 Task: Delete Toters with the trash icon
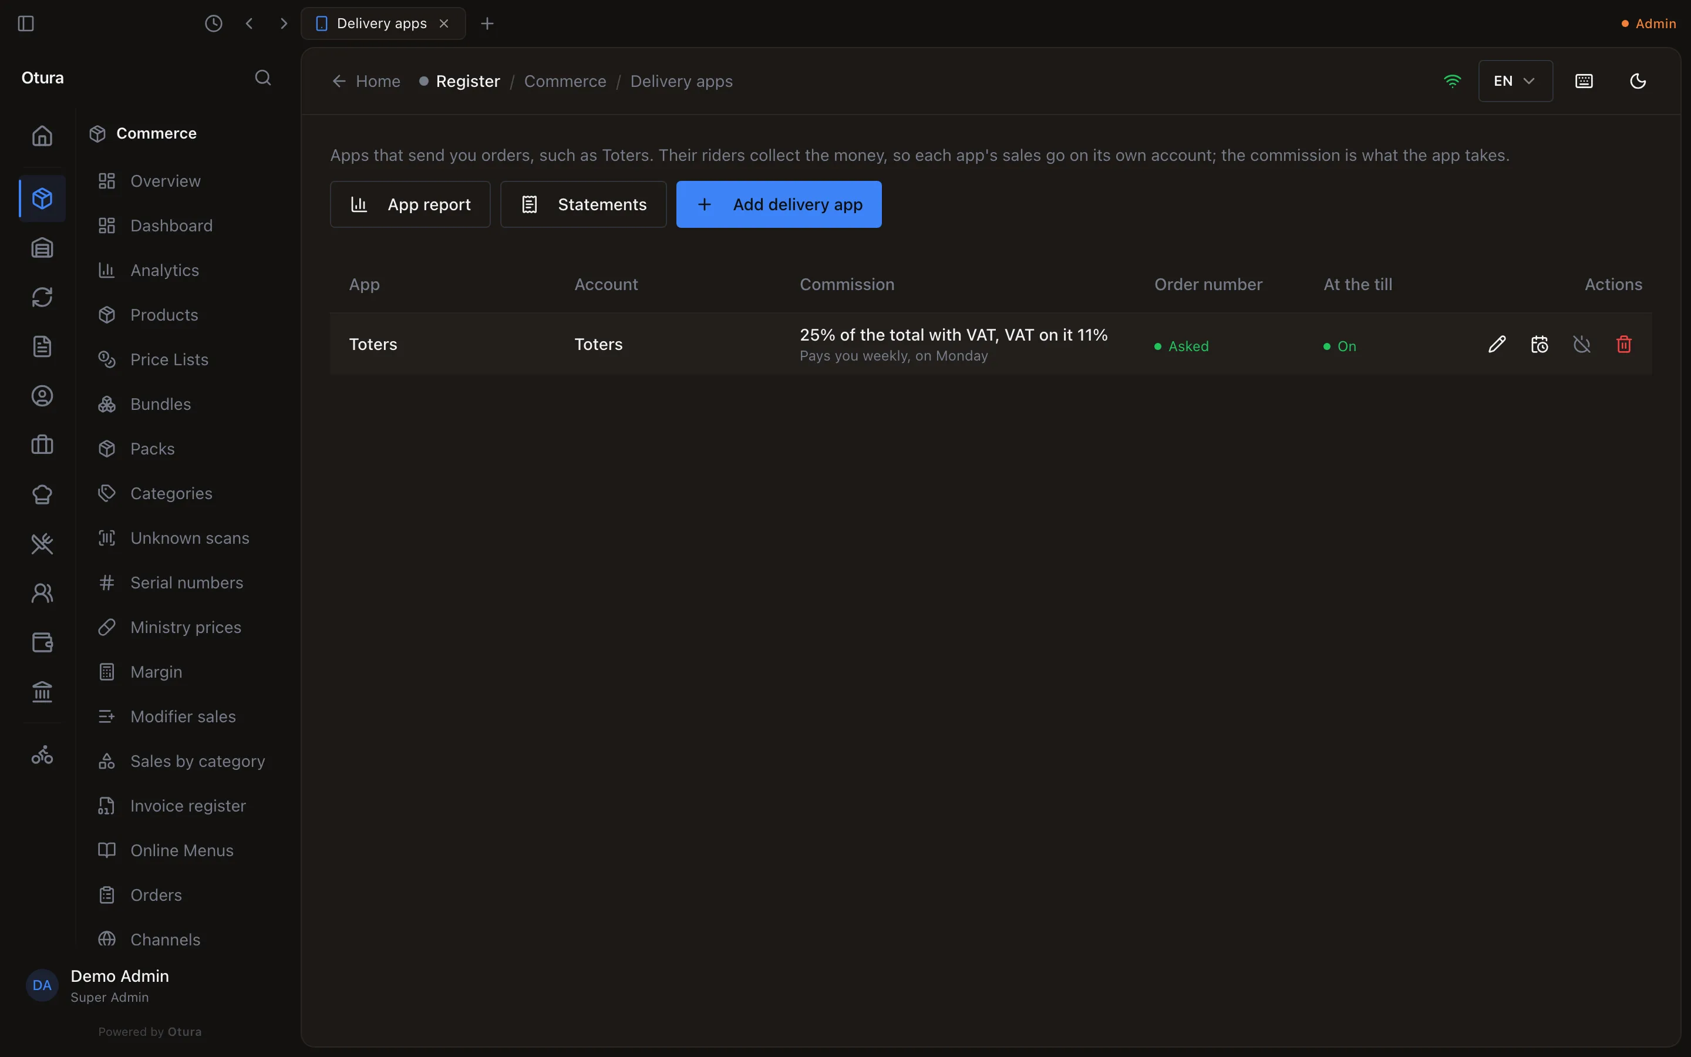(x=1624, y=344)
